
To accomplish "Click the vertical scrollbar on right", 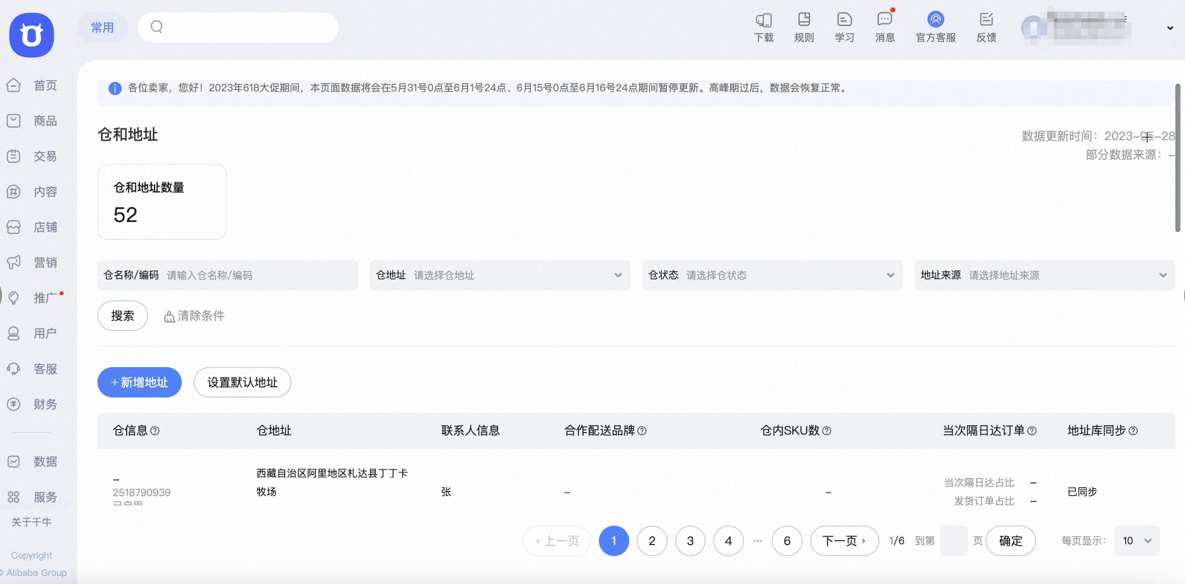I will (1178, 158).
